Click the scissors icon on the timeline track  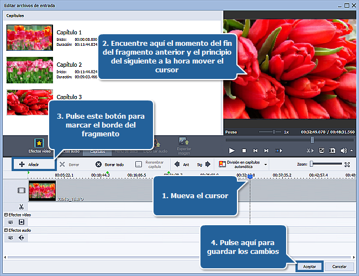point(21,205)
